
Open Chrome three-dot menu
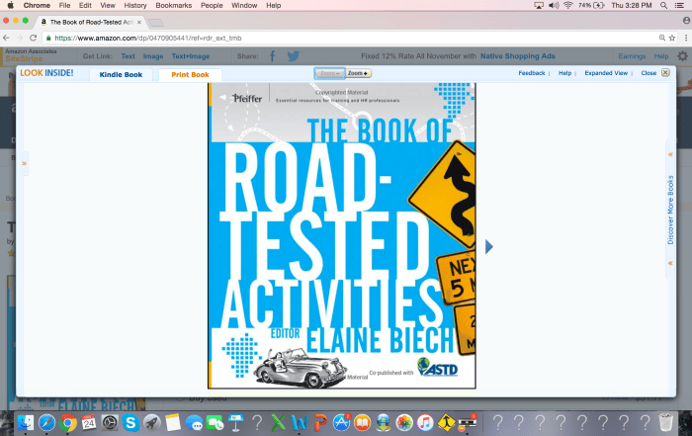pos(686,38)
